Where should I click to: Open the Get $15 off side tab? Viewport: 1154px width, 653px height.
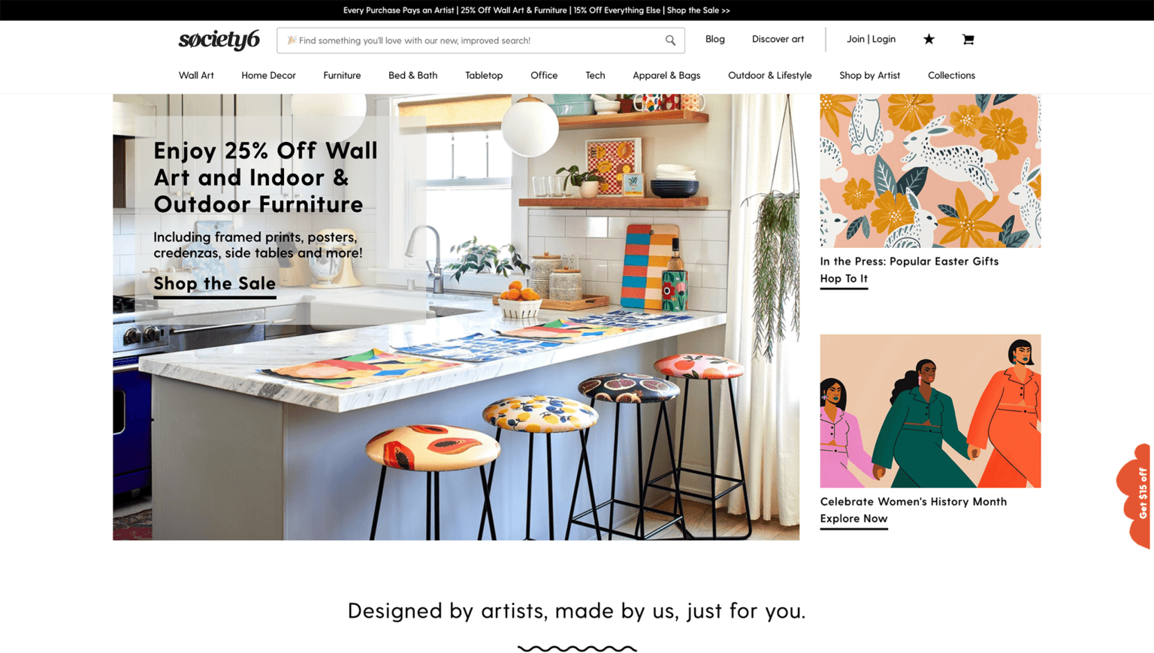point(1137,495)
